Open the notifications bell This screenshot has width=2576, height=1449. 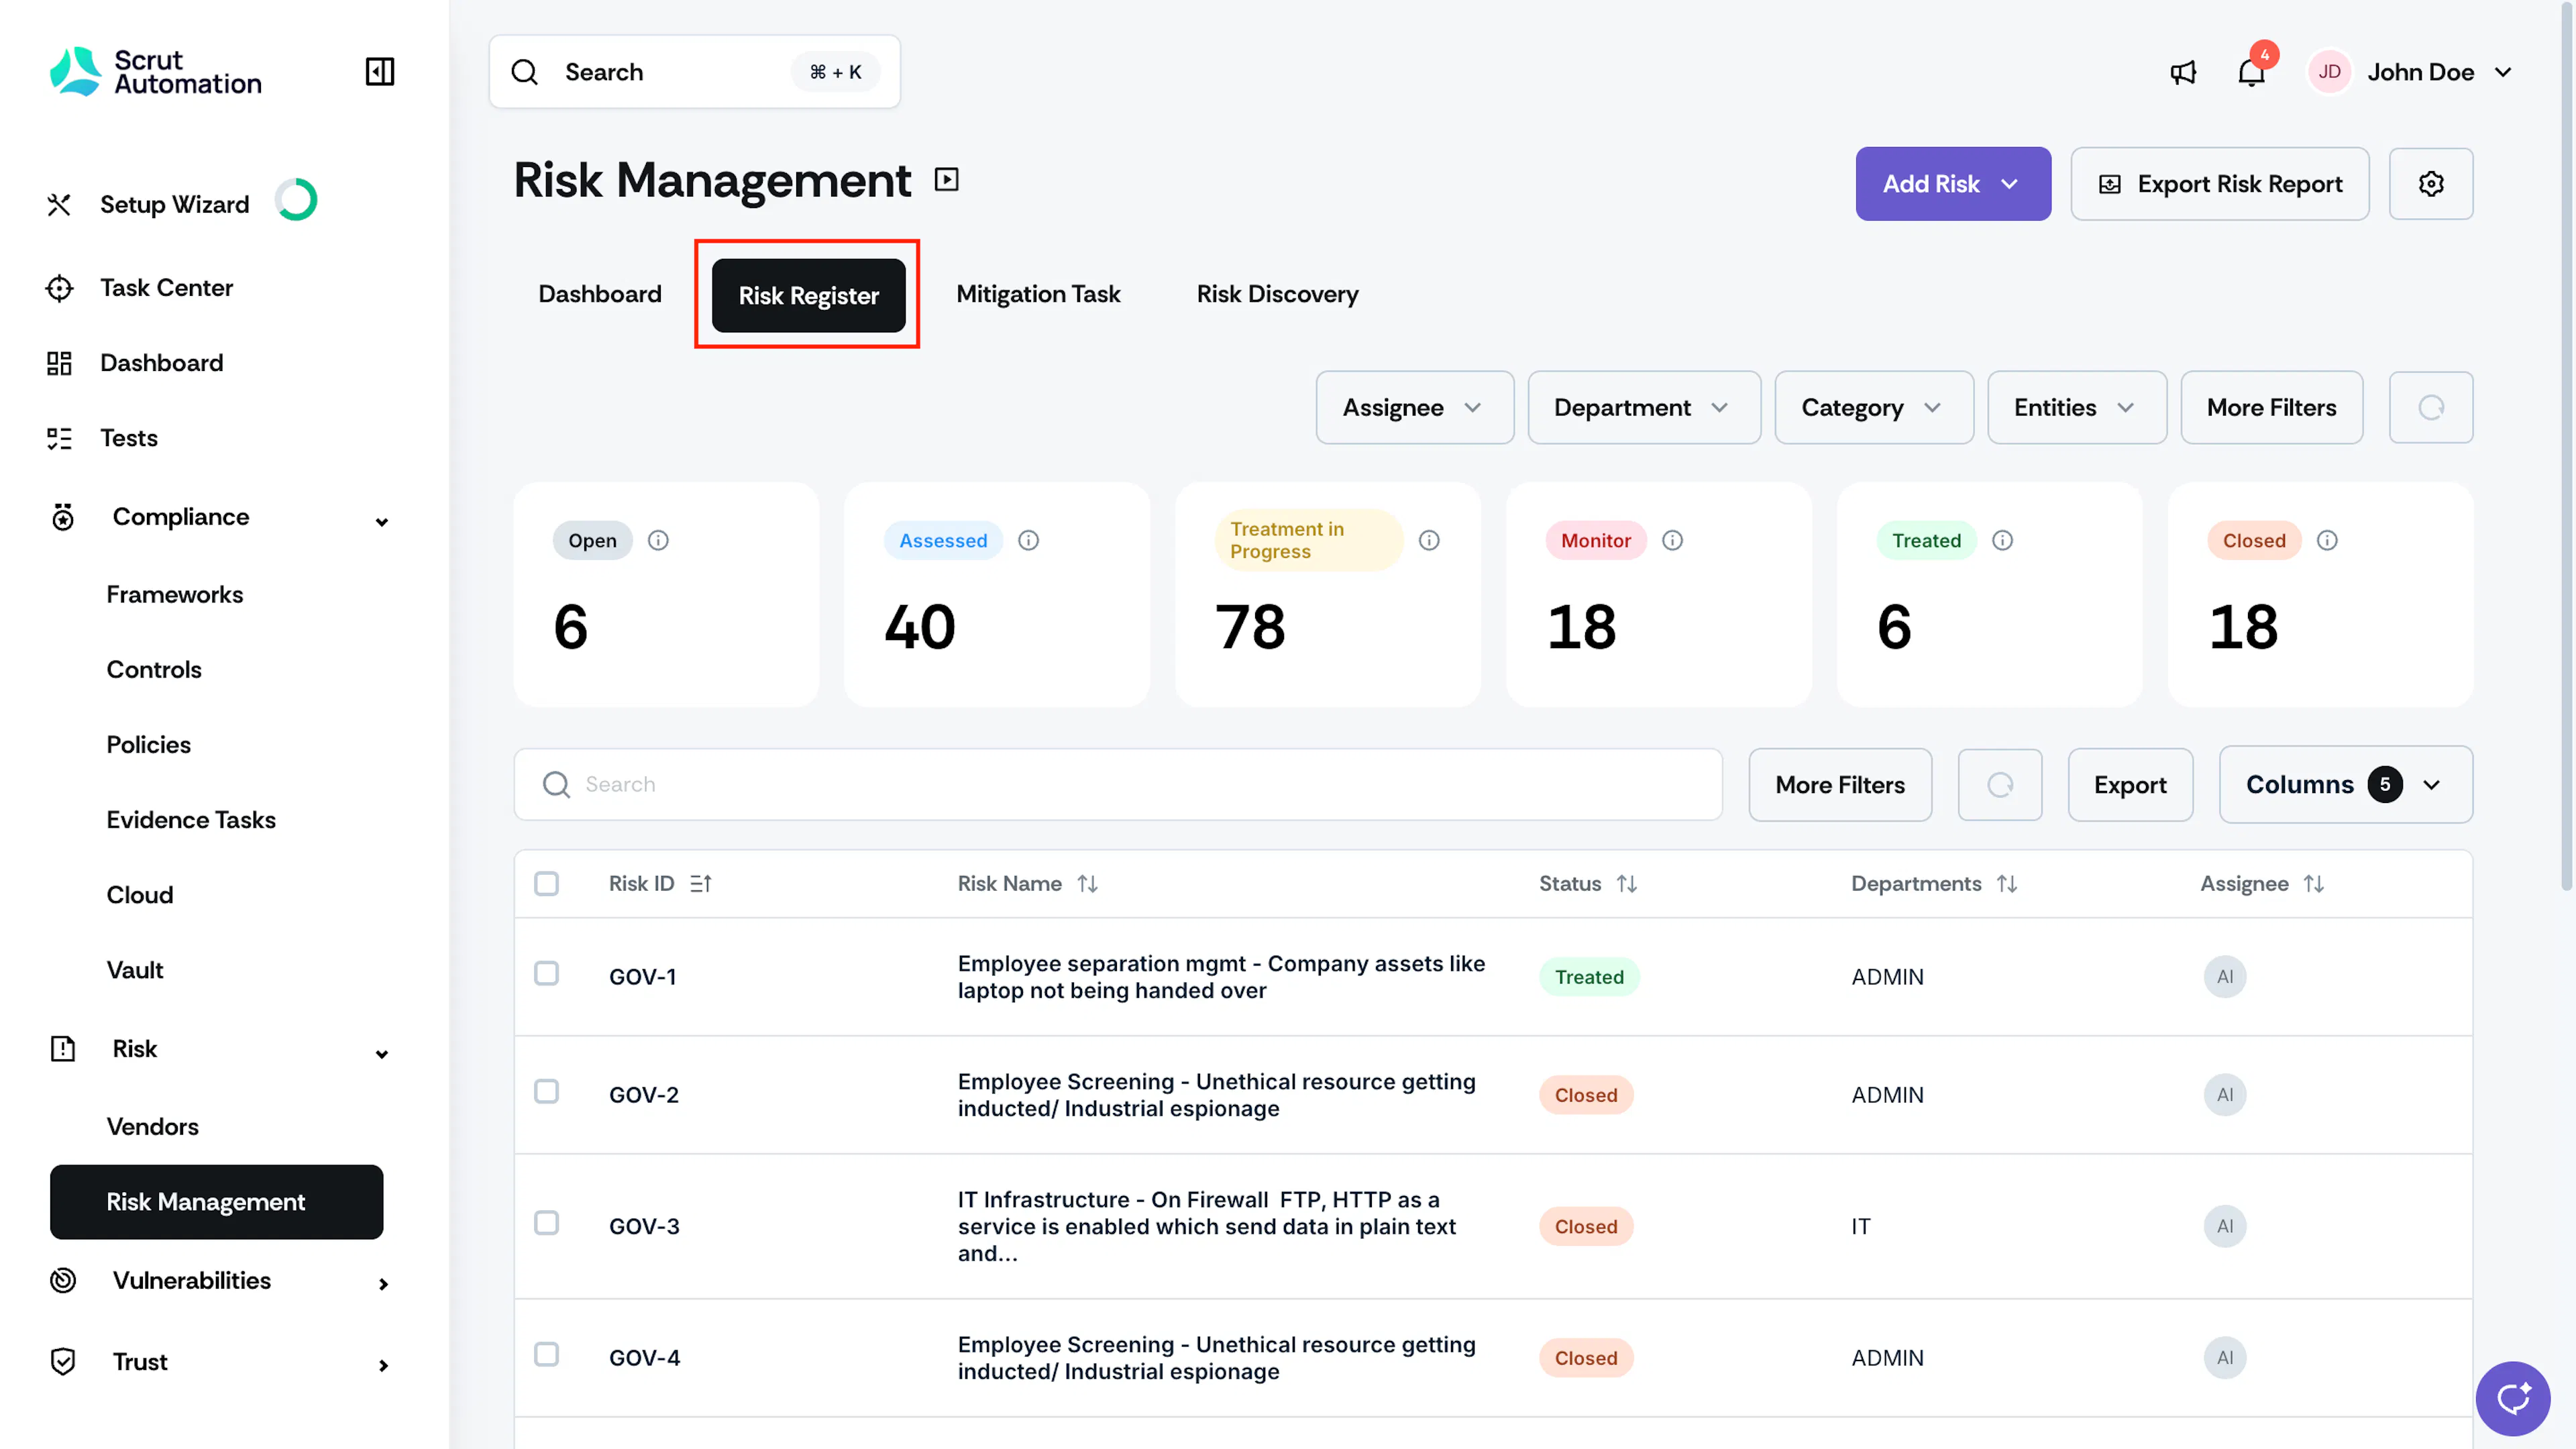[2251, 72]
